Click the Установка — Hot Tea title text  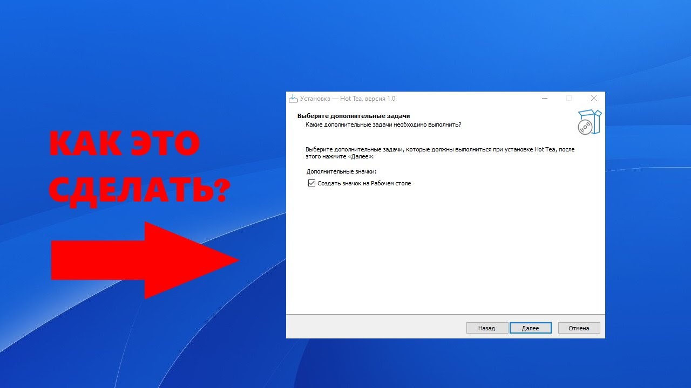(x=348, y=99)
